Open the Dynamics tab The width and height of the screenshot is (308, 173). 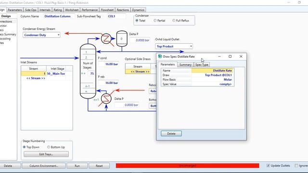pyautogui.click(x=138, y=10)
